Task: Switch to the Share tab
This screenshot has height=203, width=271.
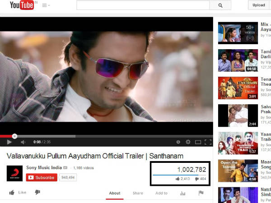Action: [138, 193]
